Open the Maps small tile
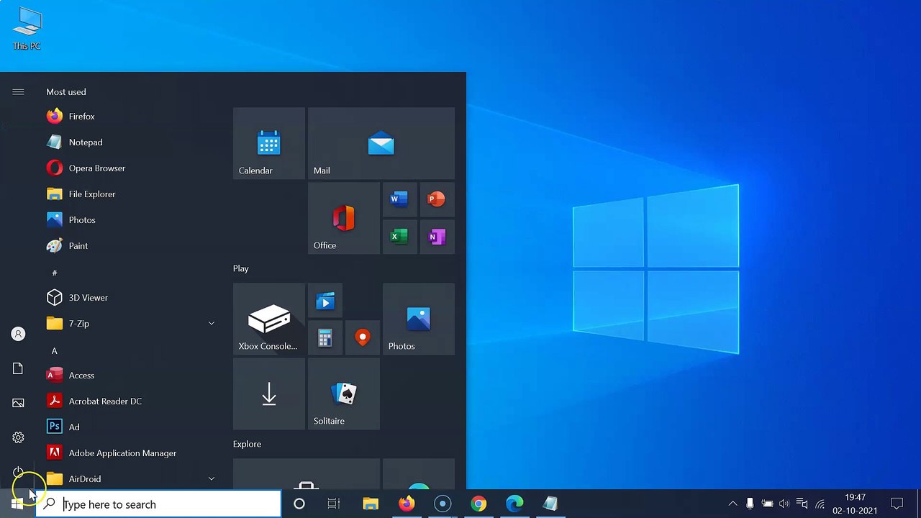The width and height of the screenshot is (921, 518). click(363, 337)
